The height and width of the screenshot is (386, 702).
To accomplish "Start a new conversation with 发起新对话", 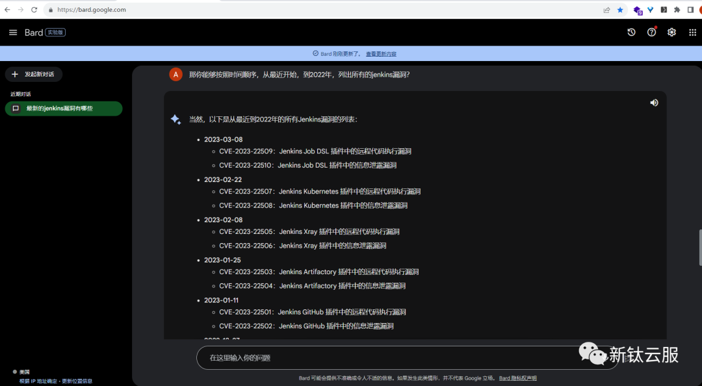I will (x=34, y=74).
